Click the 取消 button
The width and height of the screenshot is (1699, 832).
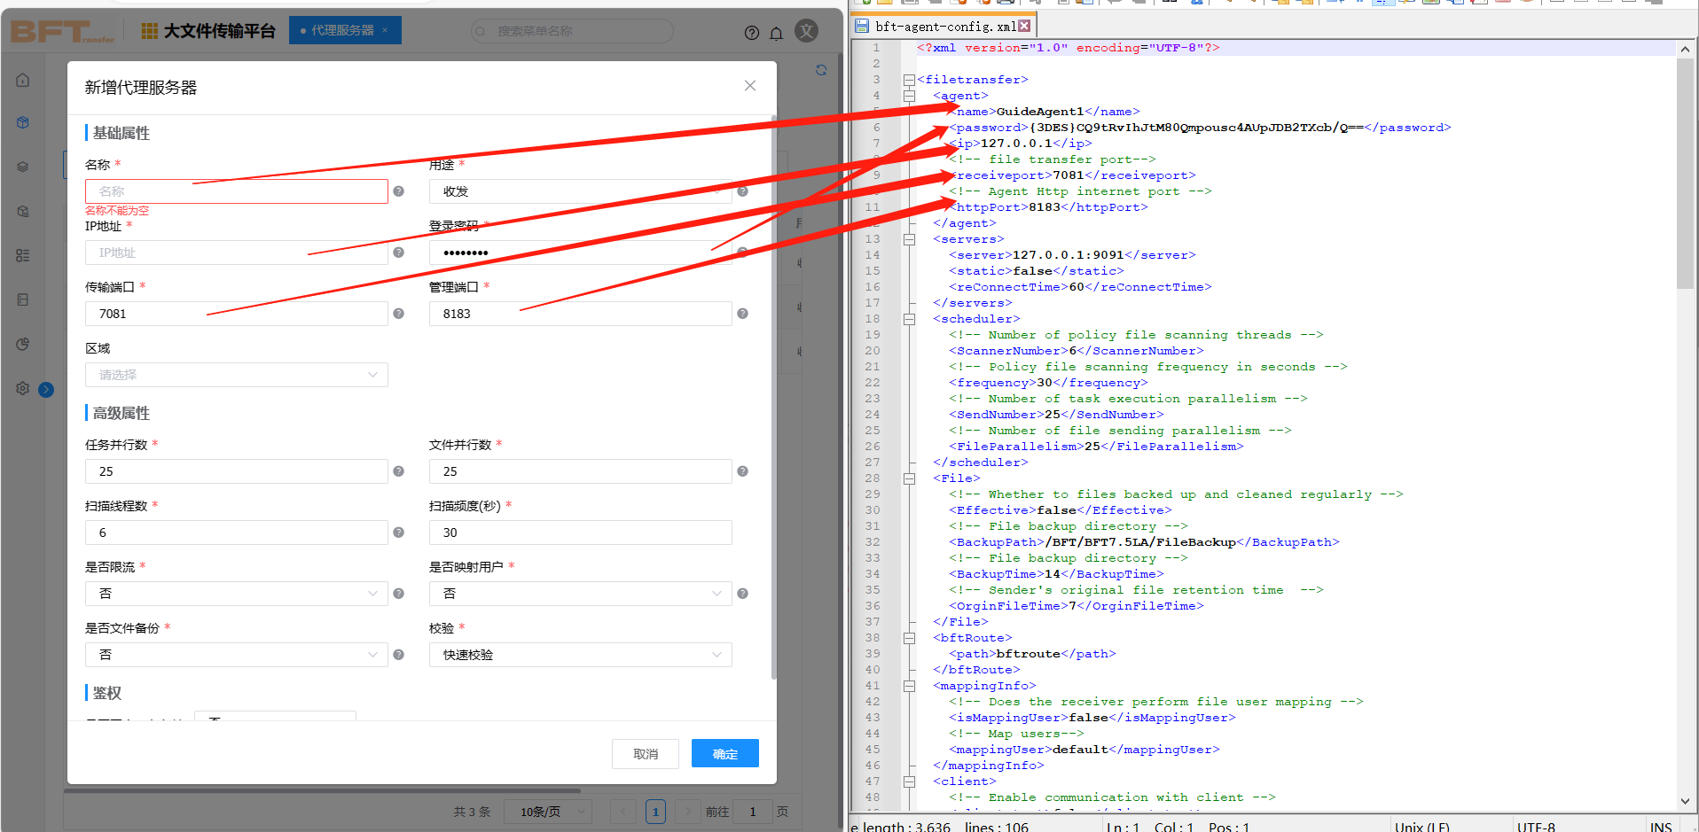(645, 754)
